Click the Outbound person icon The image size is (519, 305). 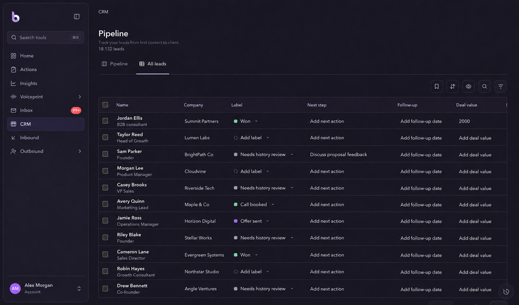point(13,151)
